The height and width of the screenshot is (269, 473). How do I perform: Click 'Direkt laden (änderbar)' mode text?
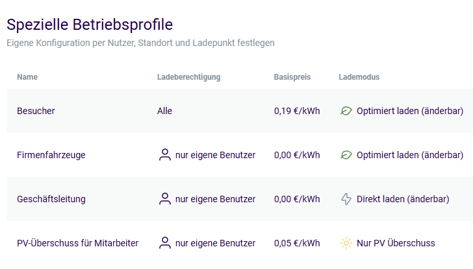coord(403,199)
